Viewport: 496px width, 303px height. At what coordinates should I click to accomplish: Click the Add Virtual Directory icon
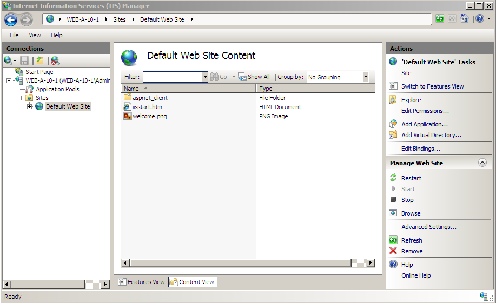[x=393, y=134]
